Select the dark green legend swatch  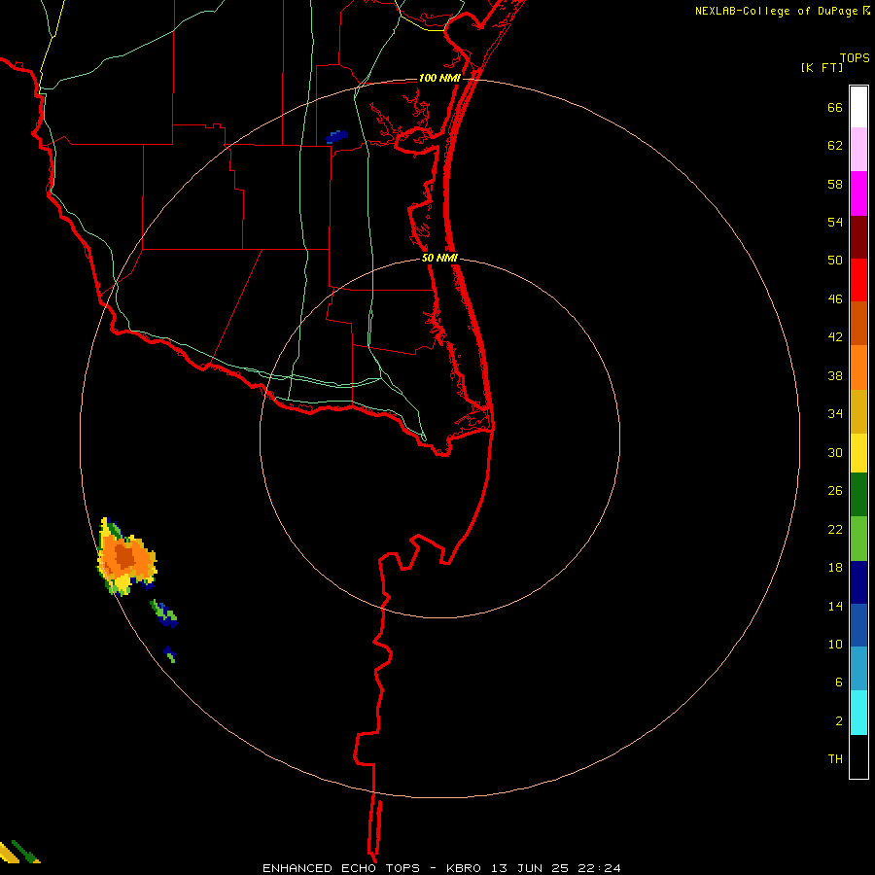pyautogui.click(x=858, y=495)
